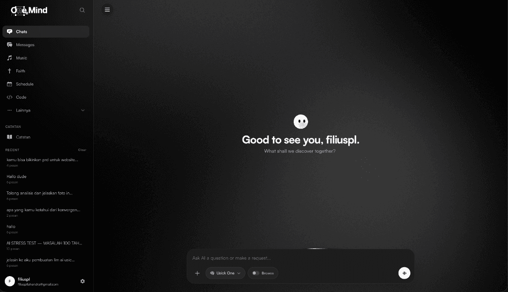508x292 pixels.
Task: Open chat "Tolong analisis dan jelaskan foto in..."
Action: pyautogui.click(x=46, y=195)
